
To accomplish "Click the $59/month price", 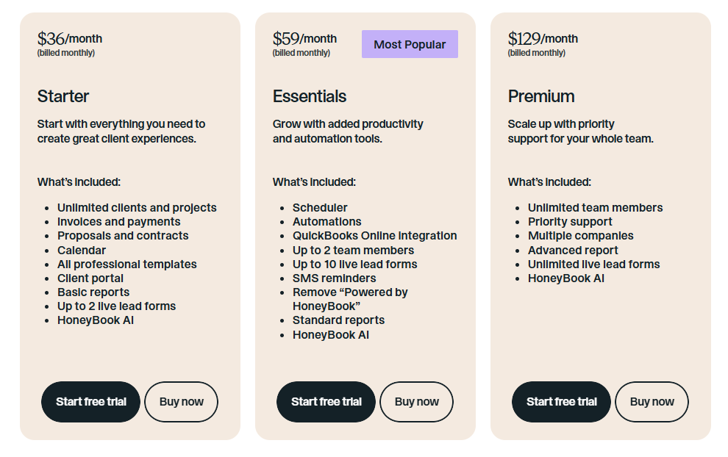I will click(x=304, y=38).
